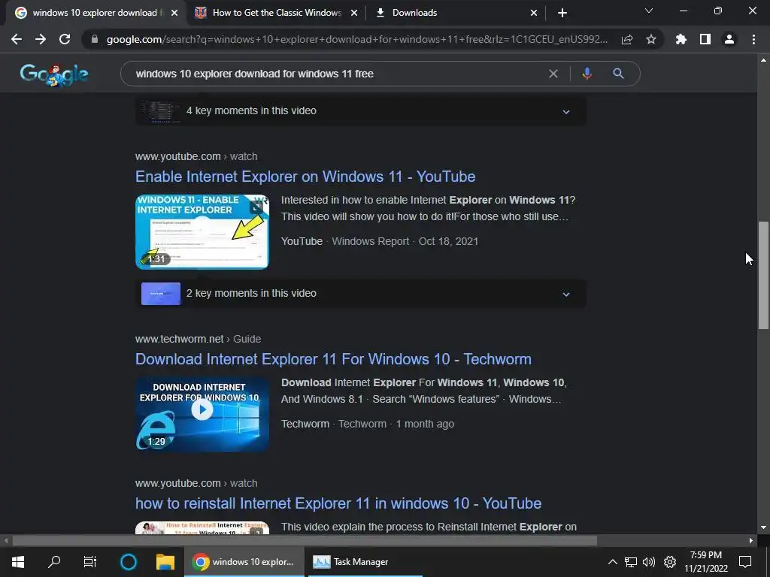Click the Google doodle logo
The image size is (770, 577).
coord(54,75)
